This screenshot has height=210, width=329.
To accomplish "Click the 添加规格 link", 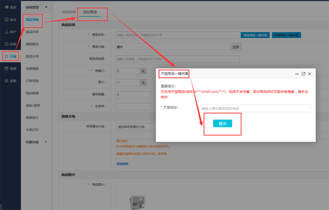I will tap(122, 164).
